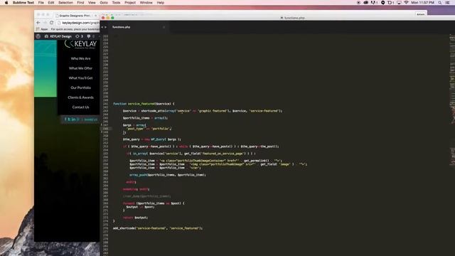Image resolution: width=455 pixels, height=256 pixels.
Task: Open Spotlight search in menu bar
Action: (x=440, y=3)
